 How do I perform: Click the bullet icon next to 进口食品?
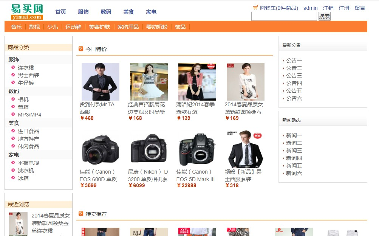click(13, 131)
